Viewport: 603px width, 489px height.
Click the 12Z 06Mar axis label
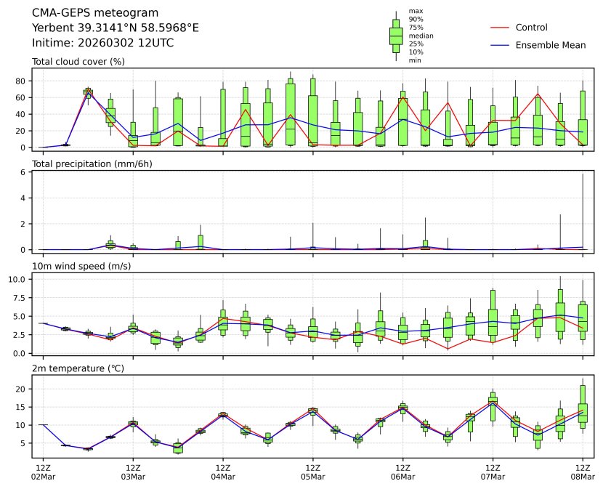point(402,472)
